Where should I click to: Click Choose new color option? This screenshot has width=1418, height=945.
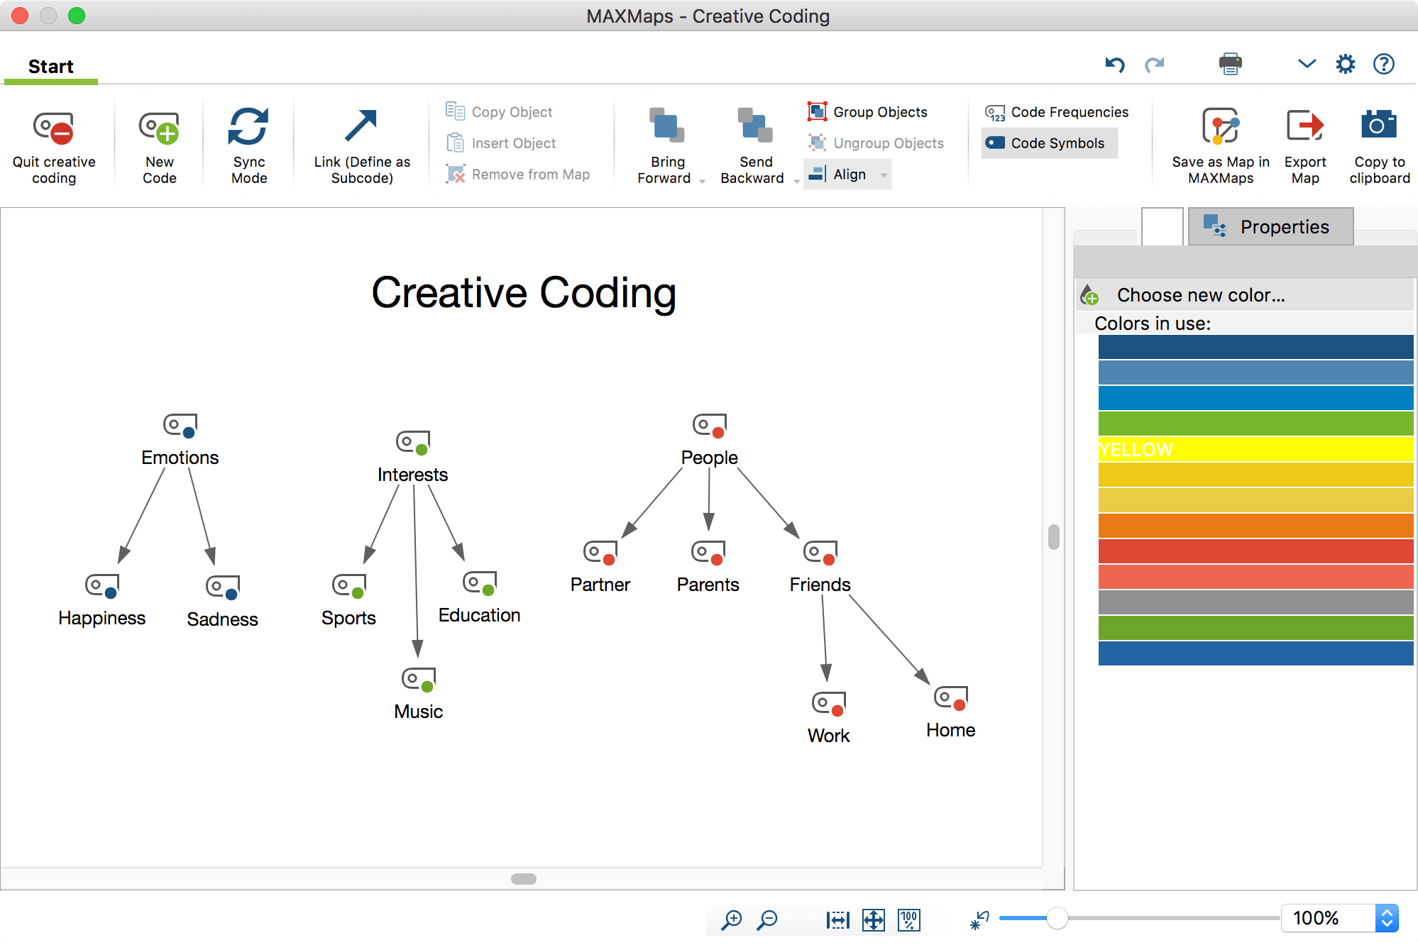pyautogui.click(x=1200, y=295)
